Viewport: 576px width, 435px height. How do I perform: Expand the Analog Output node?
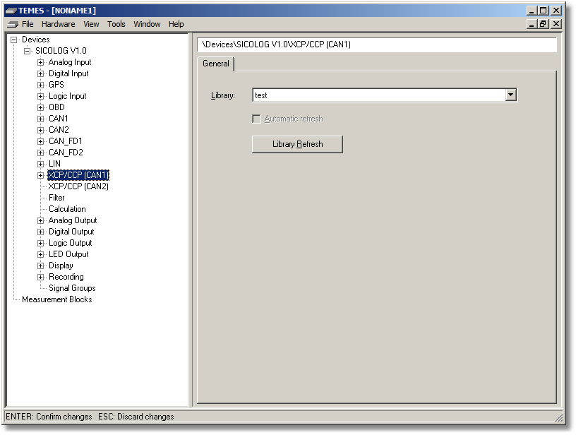(x=41, y=221)
